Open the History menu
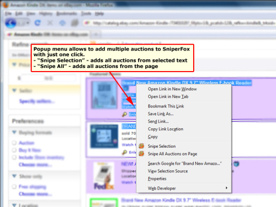The height and width of the screenshot is (207, 276). pyautogui.click(x=46, y=14)
